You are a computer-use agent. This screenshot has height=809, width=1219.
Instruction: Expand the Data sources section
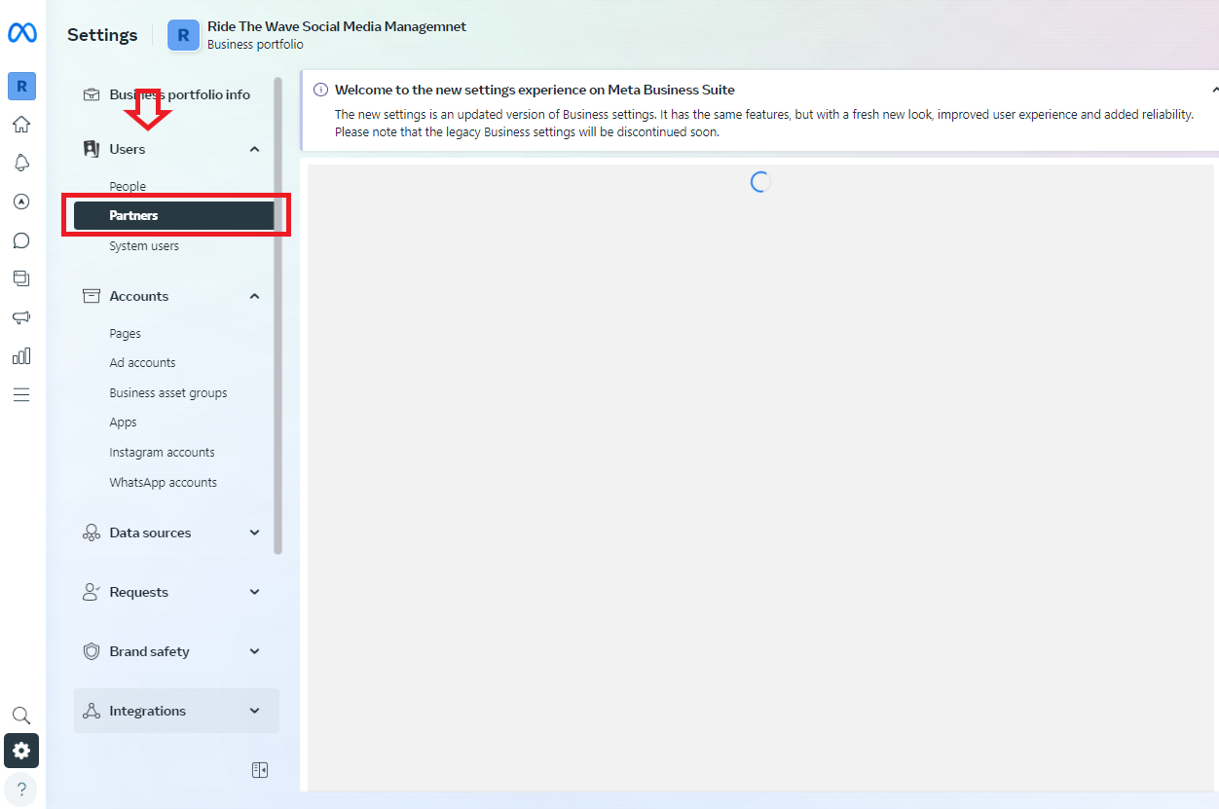[254, 533]
